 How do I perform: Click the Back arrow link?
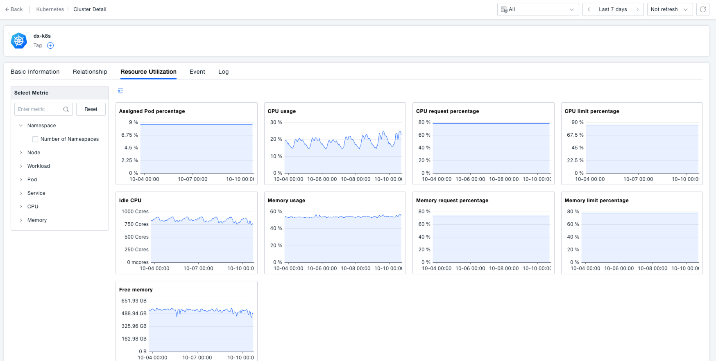14,9
